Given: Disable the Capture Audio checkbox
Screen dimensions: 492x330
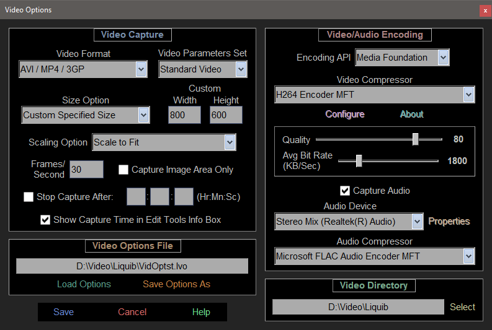Looking at the screenshot, I should click(x=346, y=191).
